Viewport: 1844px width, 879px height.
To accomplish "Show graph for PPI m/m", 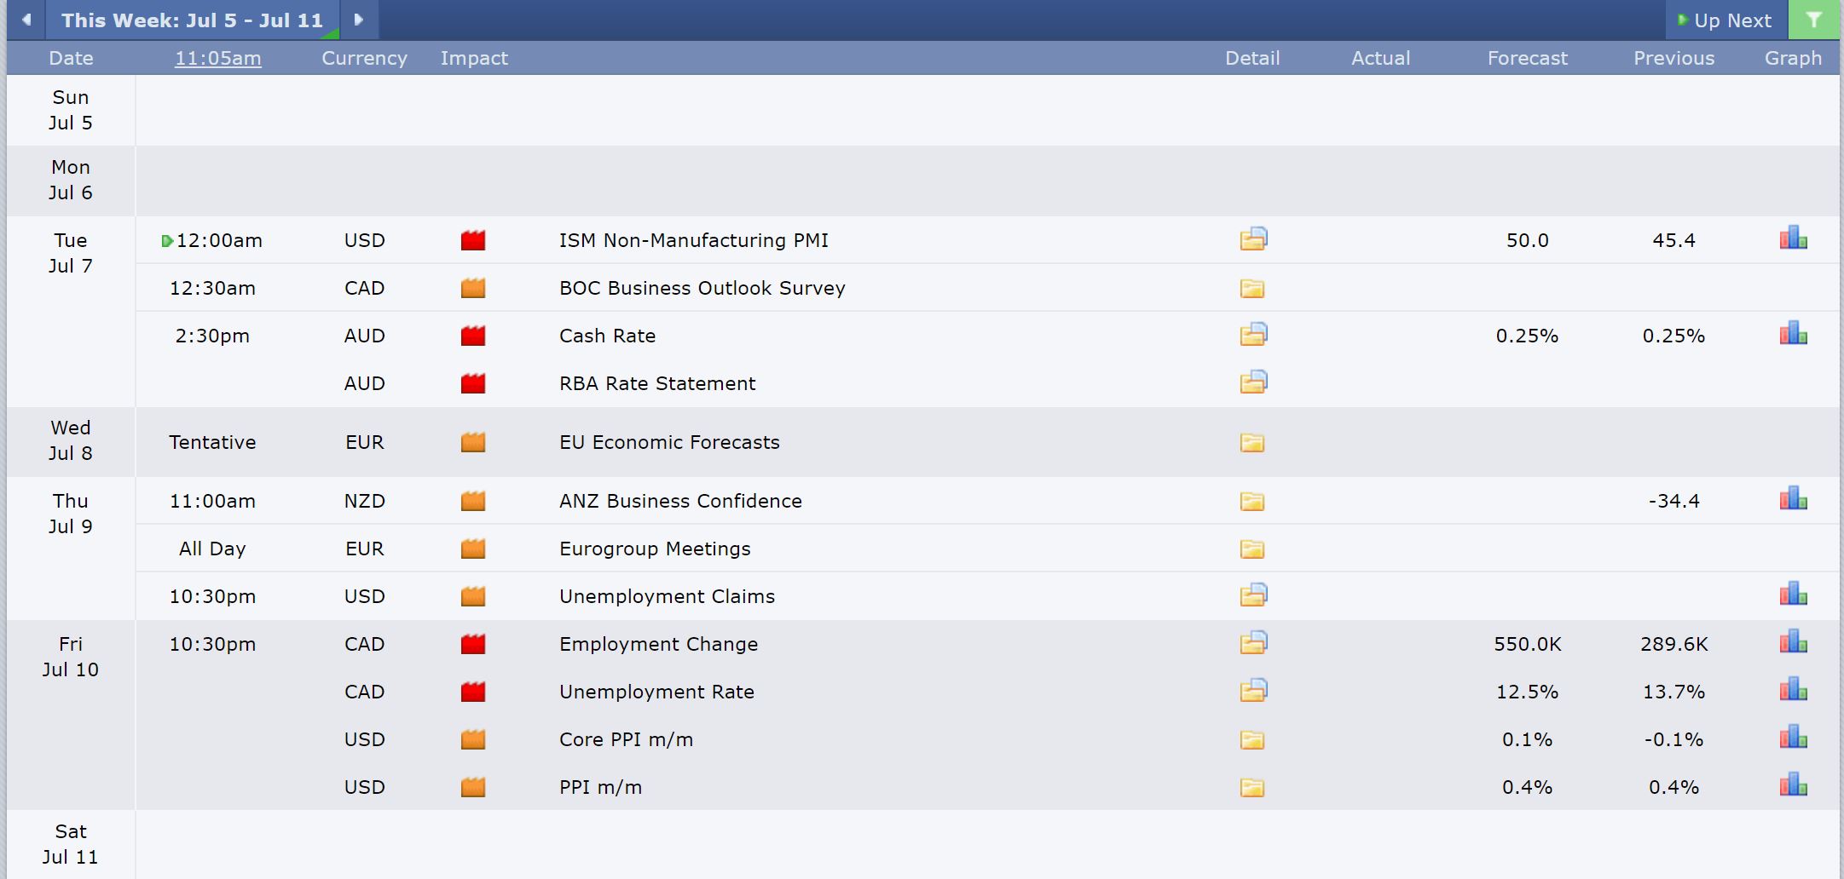I will pos(1793,785).
